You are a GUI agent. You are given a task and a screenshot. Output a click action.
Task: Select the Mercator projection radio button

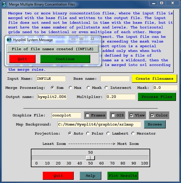pos(133,133)
